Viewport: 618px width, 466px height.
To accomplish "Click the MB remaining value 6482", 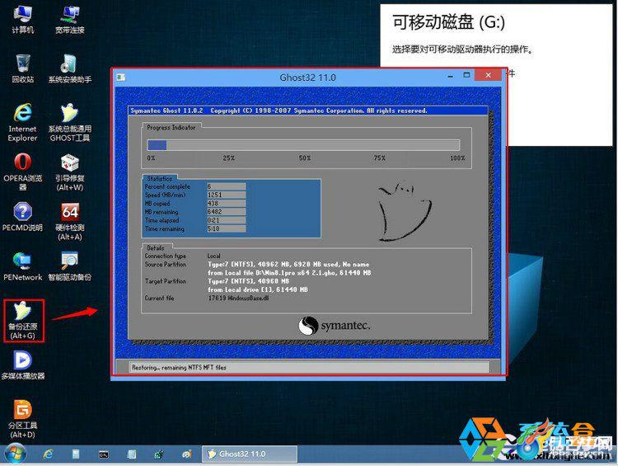I will tap(226, 212).
